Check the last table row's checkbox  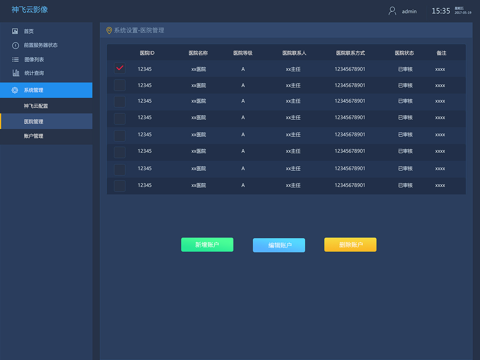click(120, 186)
